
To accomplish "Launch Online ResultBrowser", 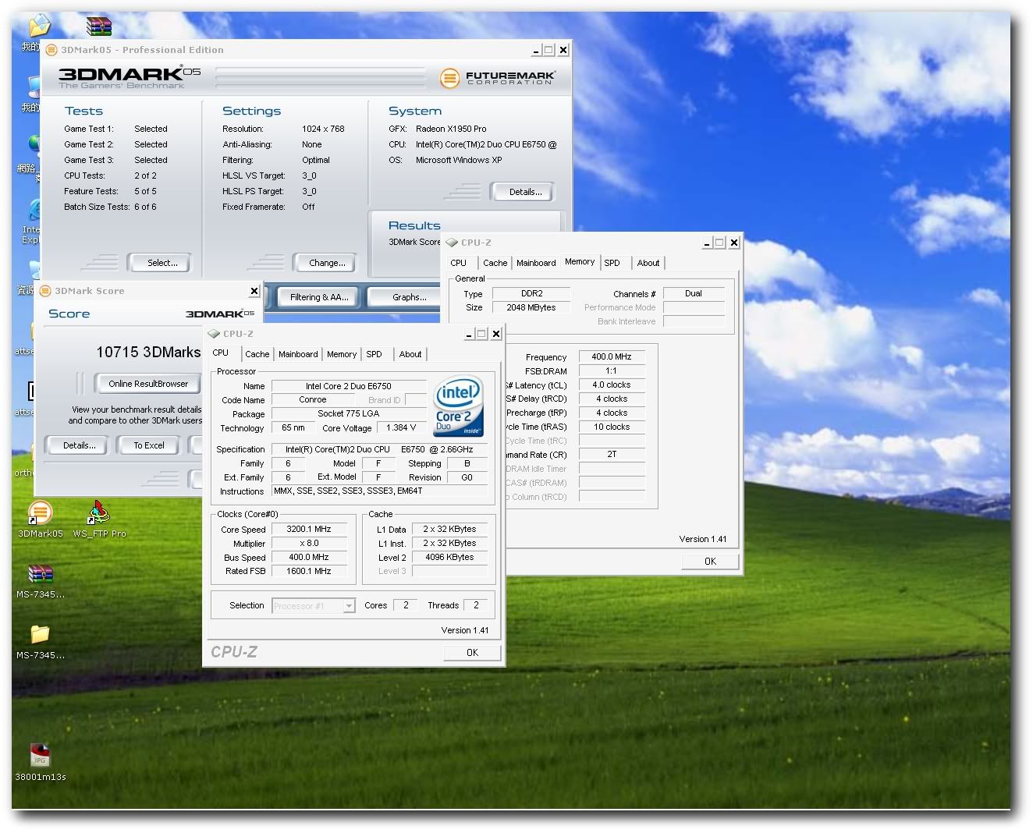I will [148, 384].
